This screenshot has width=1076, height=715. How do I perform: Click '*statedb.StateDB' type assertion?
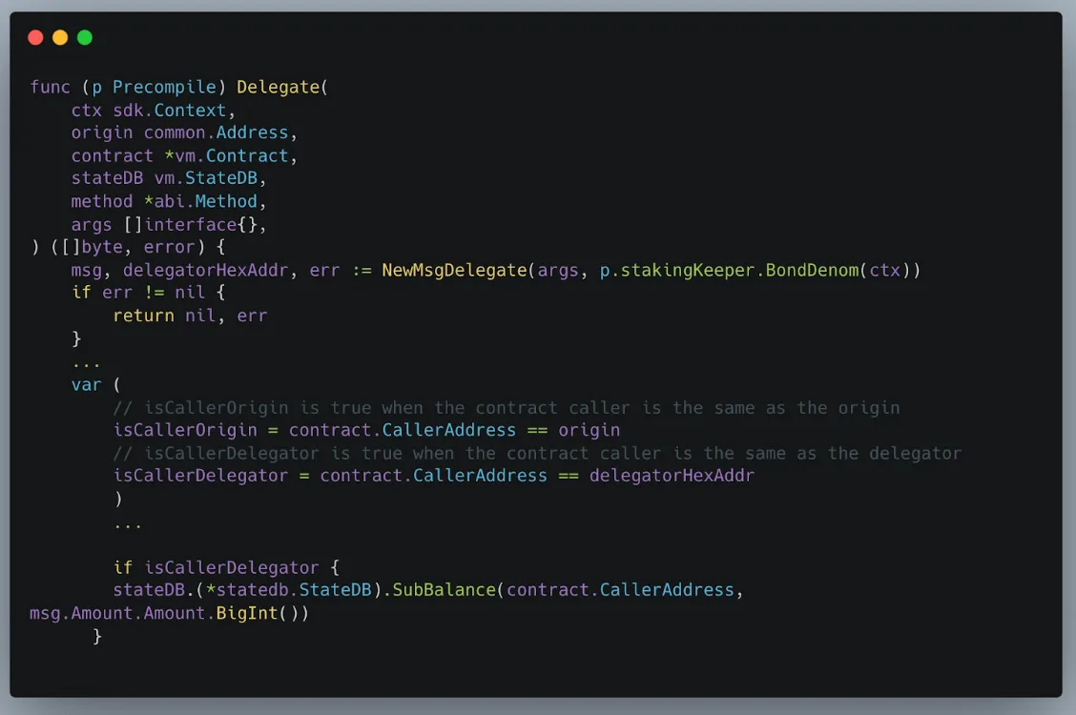coord(288,590)
